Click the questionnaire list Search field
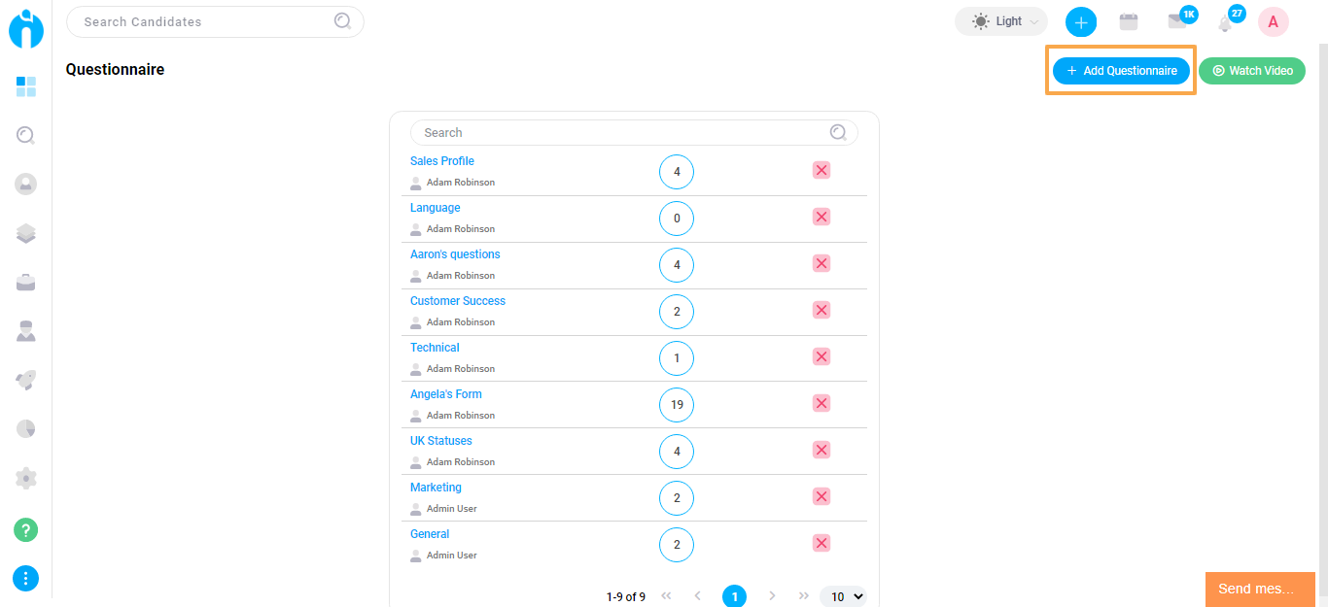Viewport: 1328px width, 607px height. coord(624,133)
